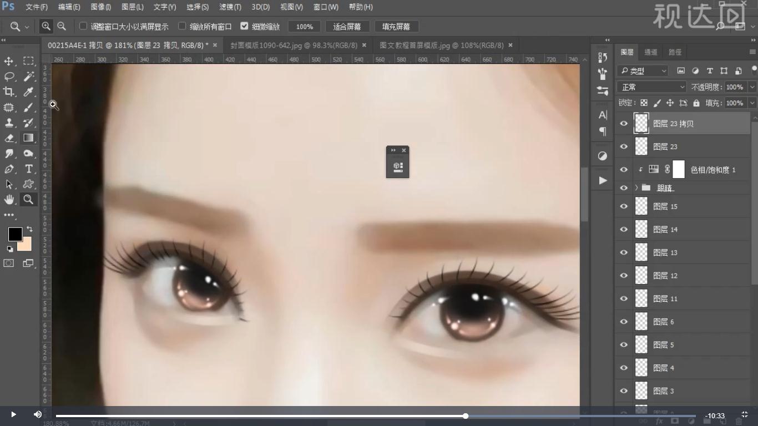Select the Zoom tool in toolbox
758x426 pixels.
(28, 200)
